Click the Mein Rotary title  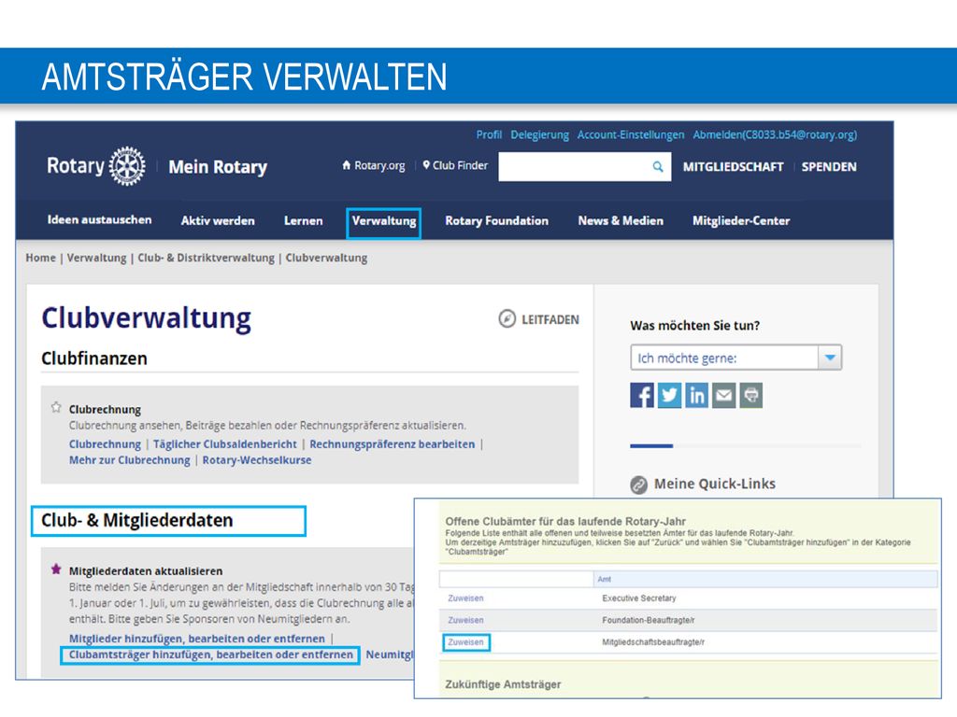click(218, 166)
